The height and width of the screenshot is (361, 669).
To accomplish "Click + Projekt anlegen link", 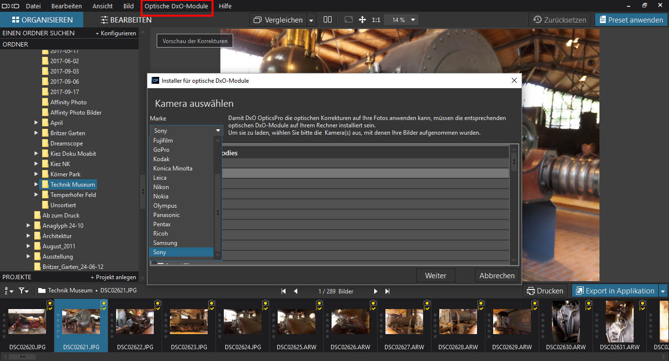I will pos(113,277).
